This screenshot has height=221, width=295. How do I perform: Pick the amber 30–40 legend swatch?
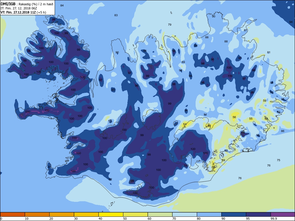(x=86, y=215)
